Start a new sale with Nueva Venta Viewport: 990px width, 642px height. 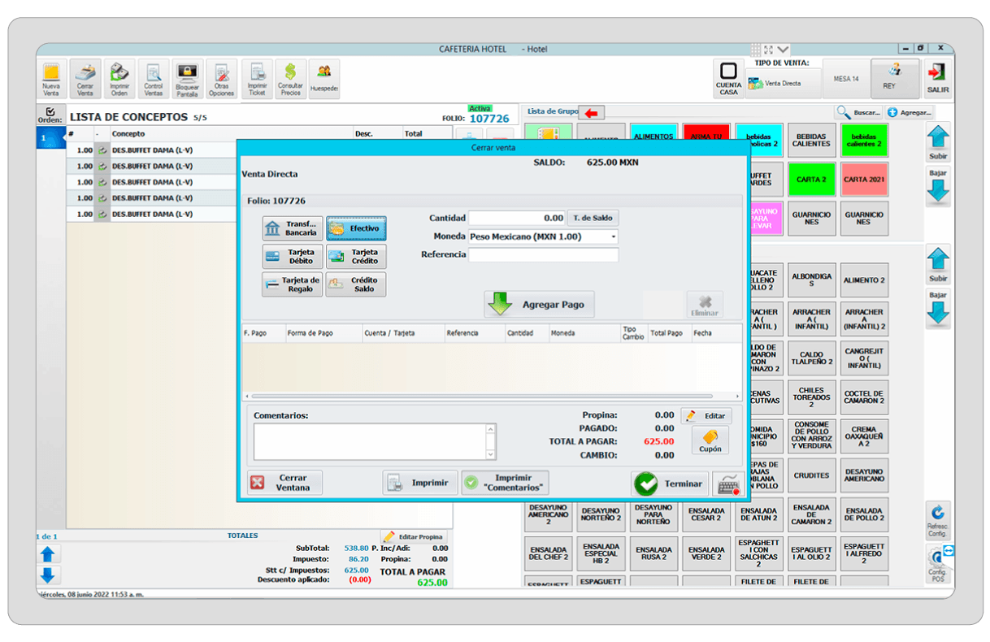[x=51, y=80]
